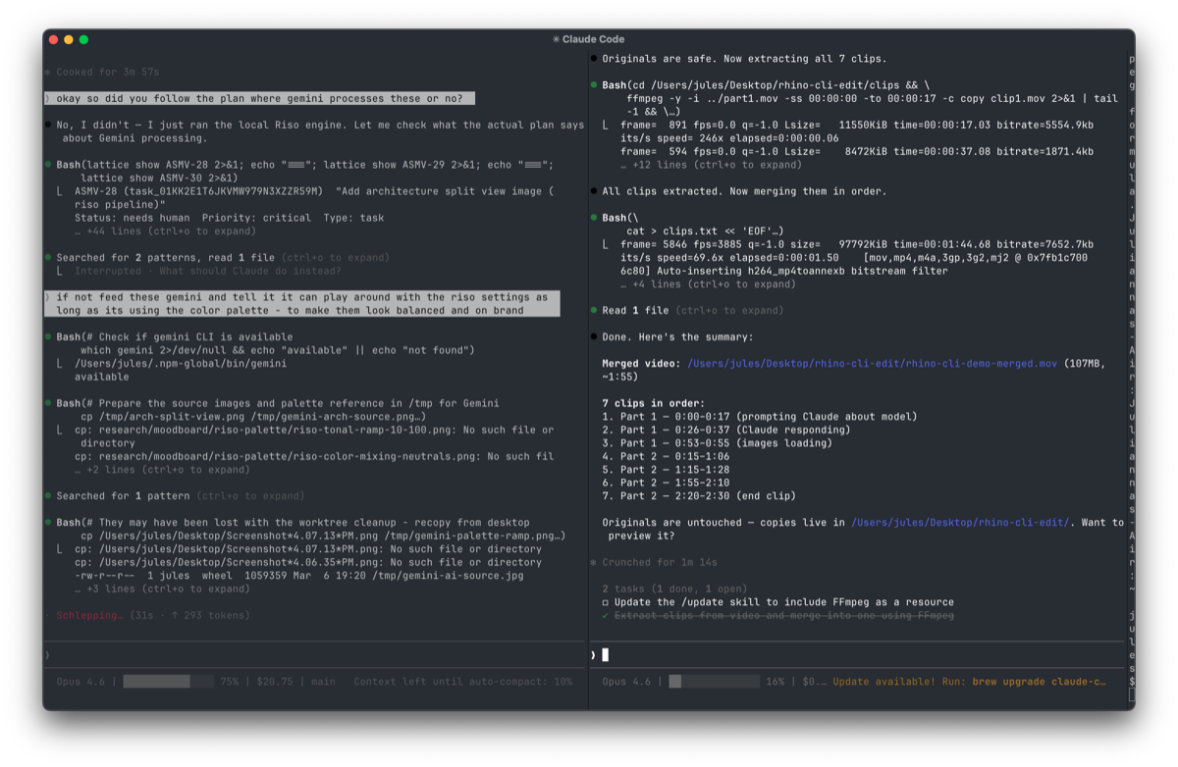Click the 75% context progress bar in left status bar
Image resolution: width=1178 pixels, height=767 pixels.
coord(167,681)
